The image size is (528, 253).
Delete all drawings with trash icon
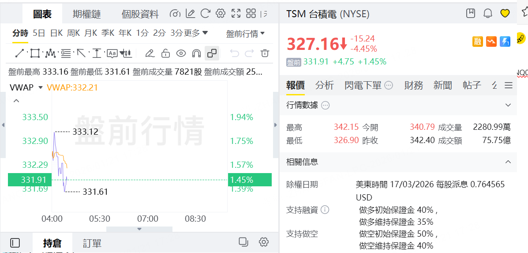click(x=266, y=53)
